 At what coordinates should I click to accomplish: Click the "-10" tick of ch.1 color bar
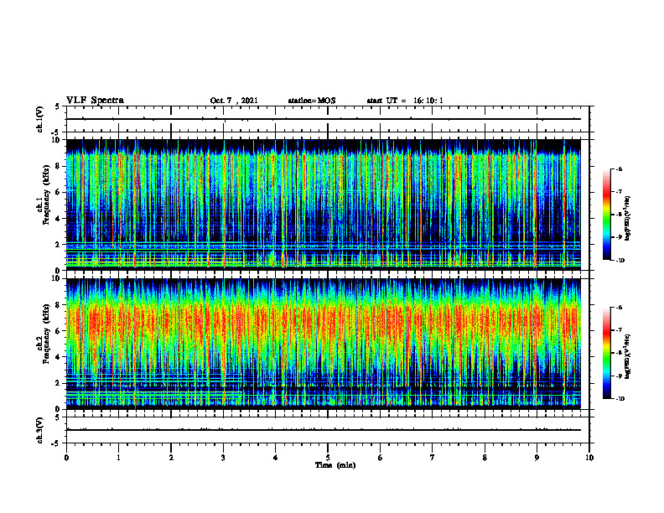(x=620, y=261)
